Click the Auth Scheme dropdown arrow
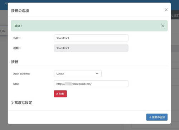Viewport: 179px width, 130px height. pos(97,73)
